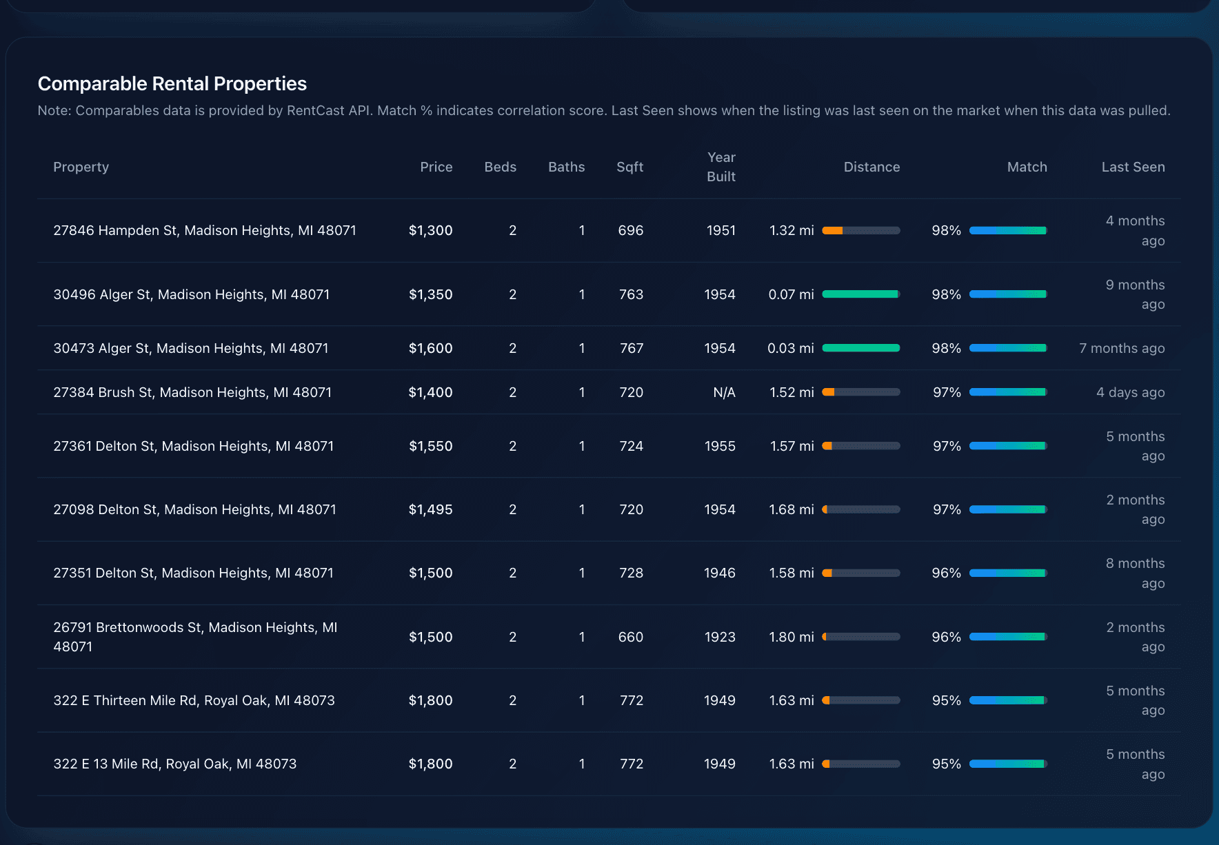Select the 322 E Thirteen Mile Rd row
Image resolution: width=1219 pixels, height=845 pixels.
tap(194, 700)
